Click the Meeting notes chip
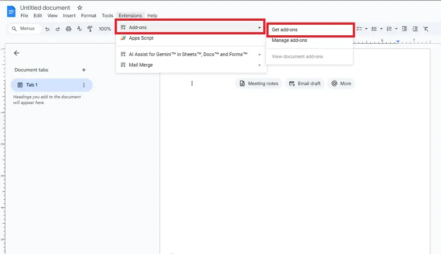Image resolution: width=441 pixels, height=254 pixels. pos(258,83)
